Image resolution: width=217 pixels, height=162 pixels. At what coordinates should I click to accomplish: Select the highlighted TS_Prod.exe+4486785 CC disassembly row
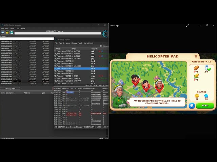(81, 69)
